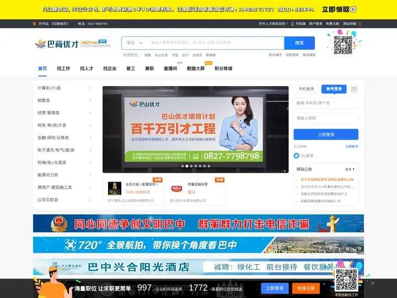Open the 职位 search type dropdown

point(135,43)
